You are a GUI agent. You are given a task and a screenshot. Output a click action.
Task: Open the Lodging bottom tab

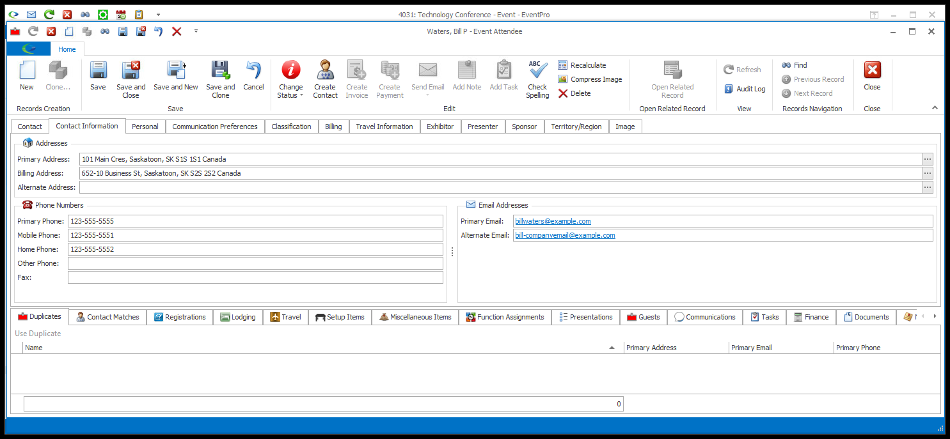[x=238, y=317]
